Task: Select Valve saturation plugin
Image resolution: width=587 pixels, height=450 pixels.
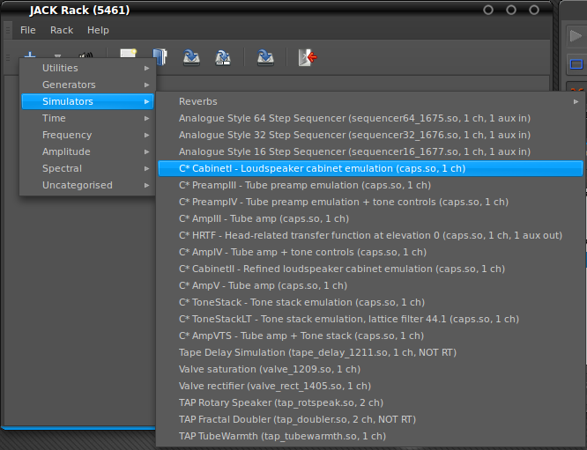Action: click(x=370, y=369)
